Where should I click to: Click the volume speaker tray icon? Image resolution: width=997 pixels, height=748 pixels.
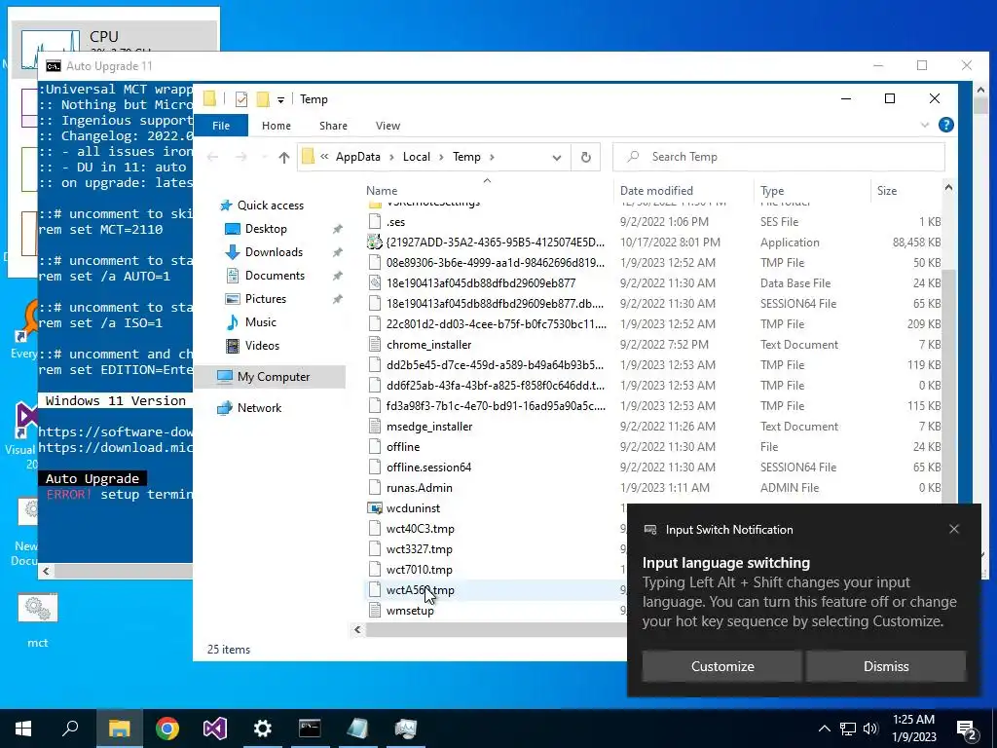click(870, 729)
